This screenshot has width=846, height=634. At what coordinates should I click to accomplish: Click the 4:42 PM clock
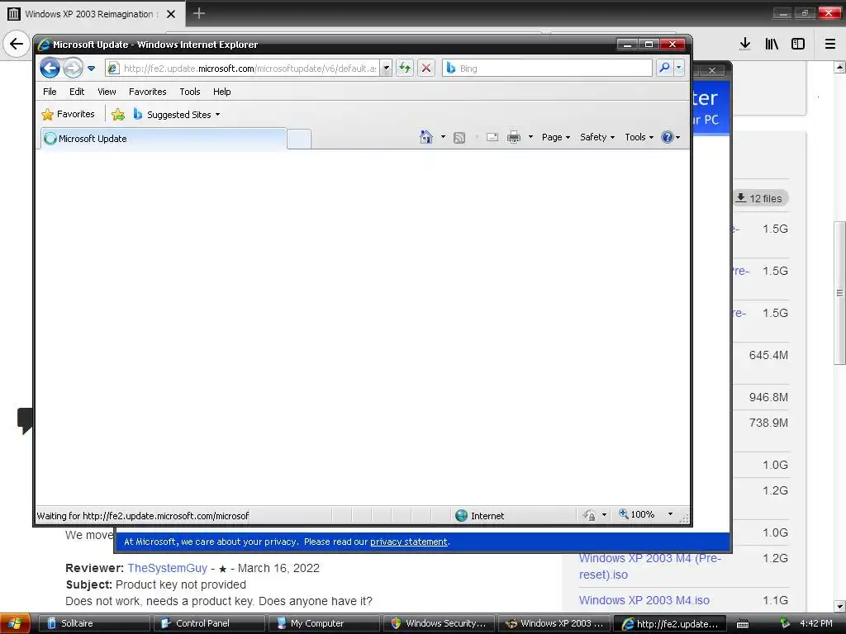[815, 623]
